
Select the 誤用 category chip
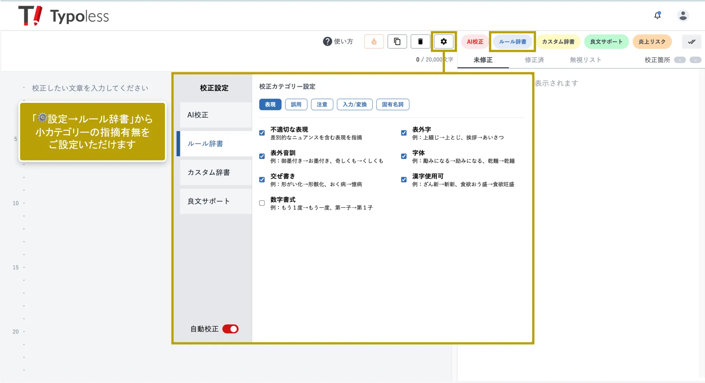click(296, 105)
